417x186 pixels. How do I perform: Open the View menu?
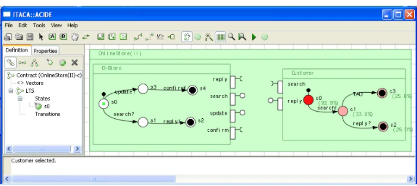click(56, 25)
